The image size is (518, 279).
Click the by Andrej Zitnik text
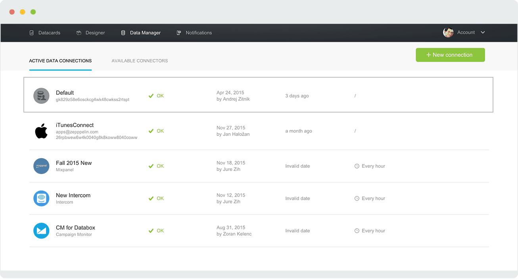click(x=233, y=99)
